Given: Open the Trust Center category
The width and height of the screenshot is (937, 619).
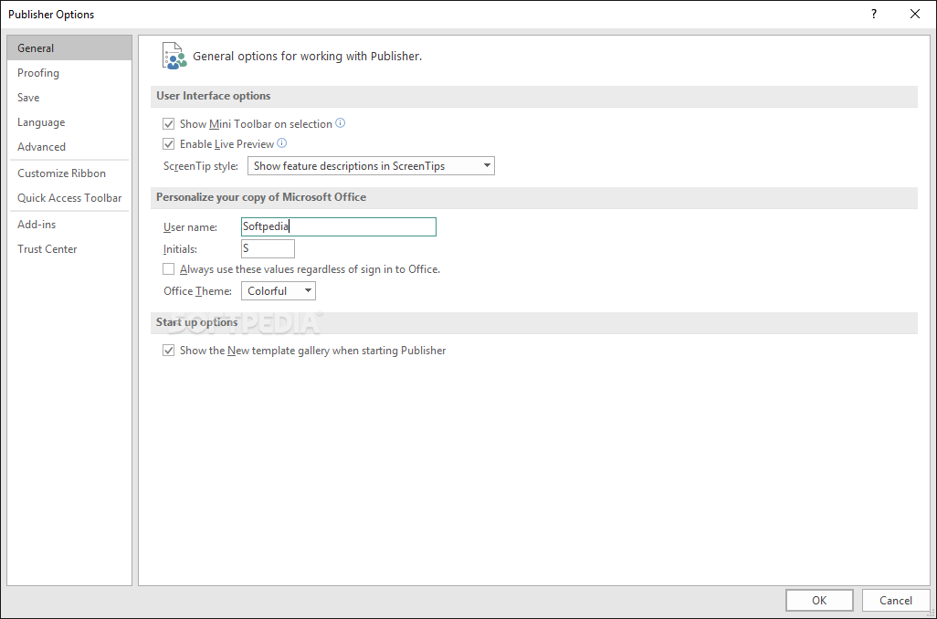Looking at the screenshot, I should coord(69,249).
